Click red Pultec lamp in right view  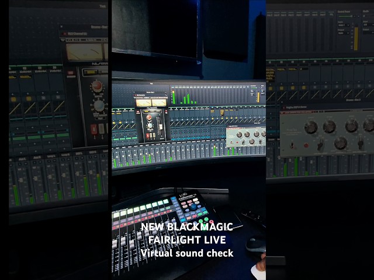coord(306,145)
